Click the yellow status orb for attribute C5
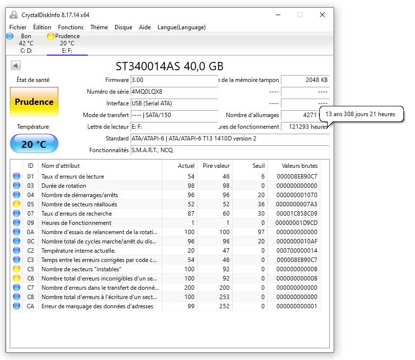This screenshot has width=415, height=360. [17, 269]
